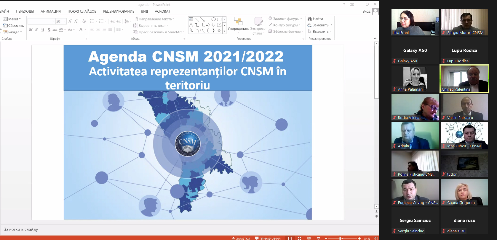This screenshot has height=240, width=497.
Task: Increase list indent level
Action: point(119,21)
